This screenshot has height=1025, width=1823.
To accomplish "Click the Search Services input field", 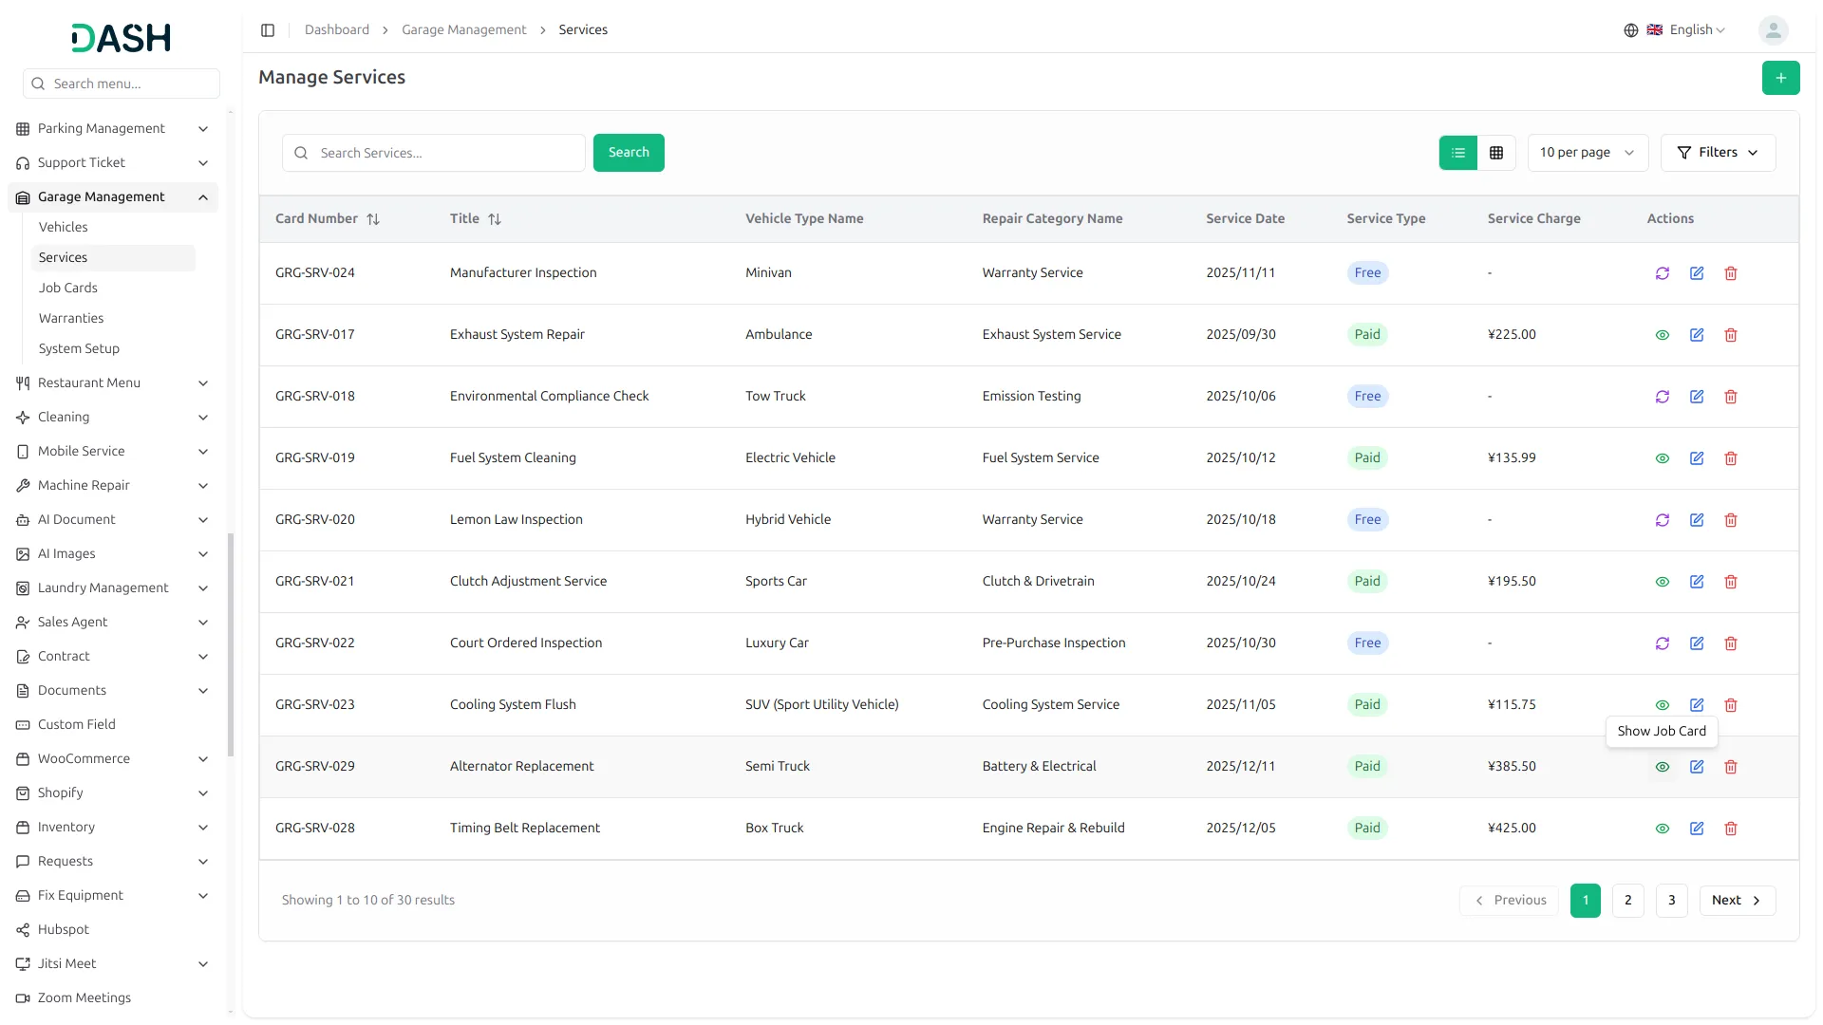I will pyautogui.click(x=446, y=153).
